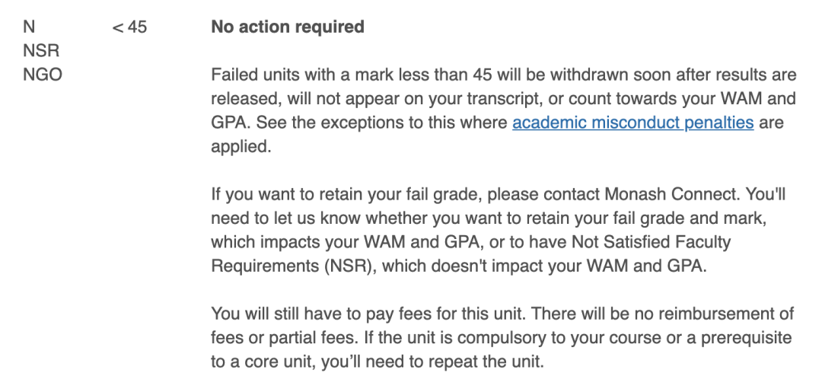Click the N grade code
Screen dimensions: 822x389
[x=29, y=27]
